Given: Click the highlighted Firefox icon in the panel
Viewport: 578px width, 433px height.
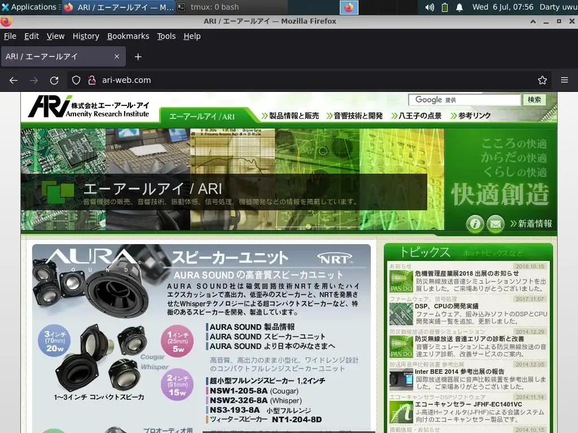Looking at the screenshot, I should (349, 7).
